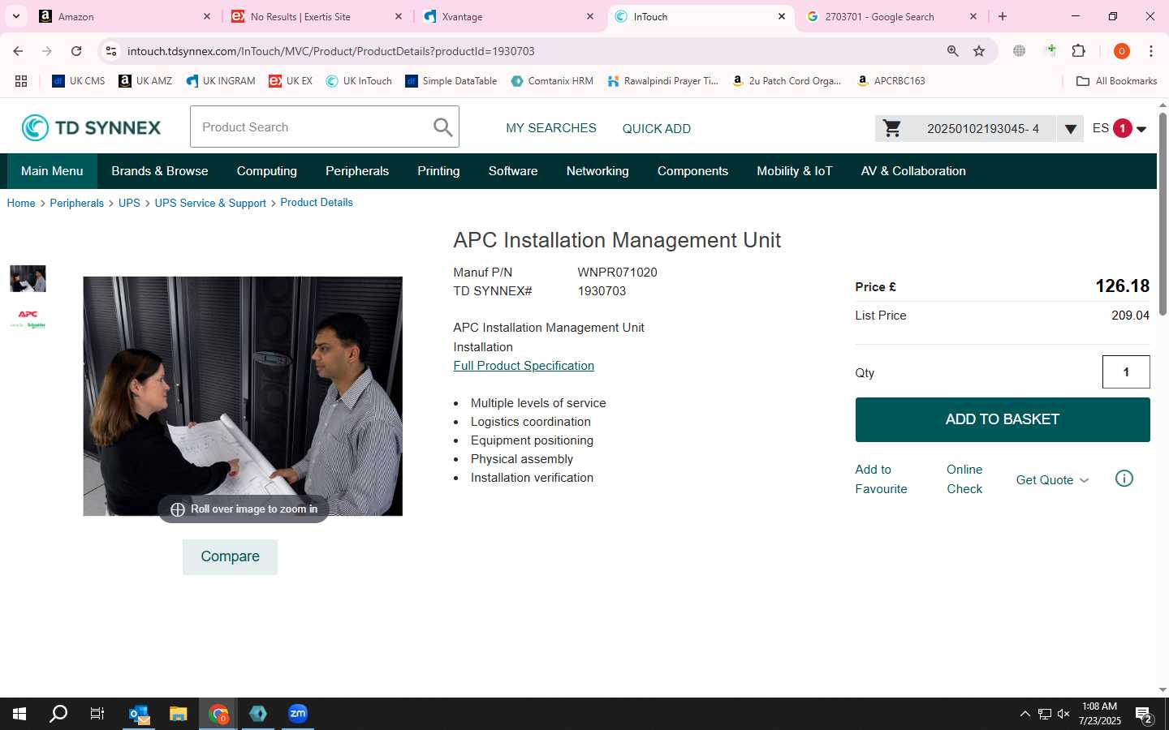Open the Networking menu
Screen dimensions: 1169x730
coord(597,171)
